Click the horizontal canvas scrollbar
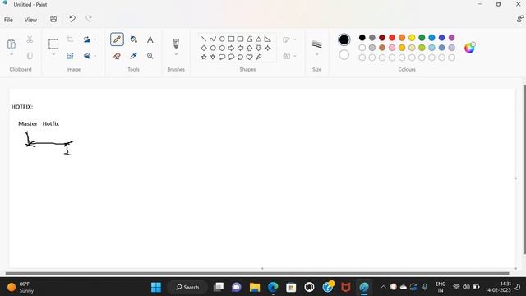Viewport: 526px width, 296px height. [x=257, y=273]
